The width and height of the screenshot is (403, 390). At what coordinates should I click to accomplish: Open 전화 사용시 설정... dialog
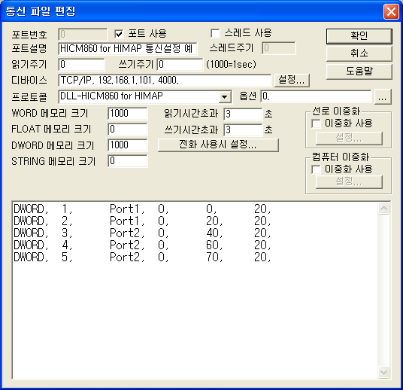218,145
